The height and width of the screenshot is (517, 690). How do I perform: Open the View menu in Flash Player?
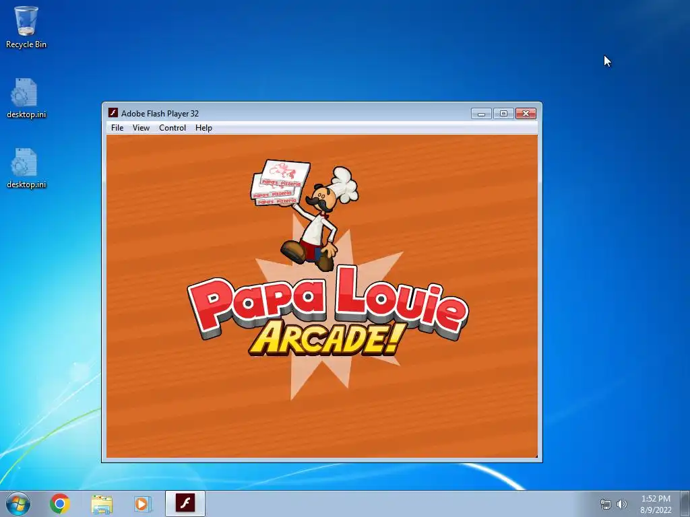pos(141,128)
